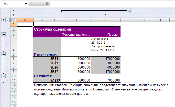Select column B header
The width and height of the screenshot is (175, 107).
41,20
